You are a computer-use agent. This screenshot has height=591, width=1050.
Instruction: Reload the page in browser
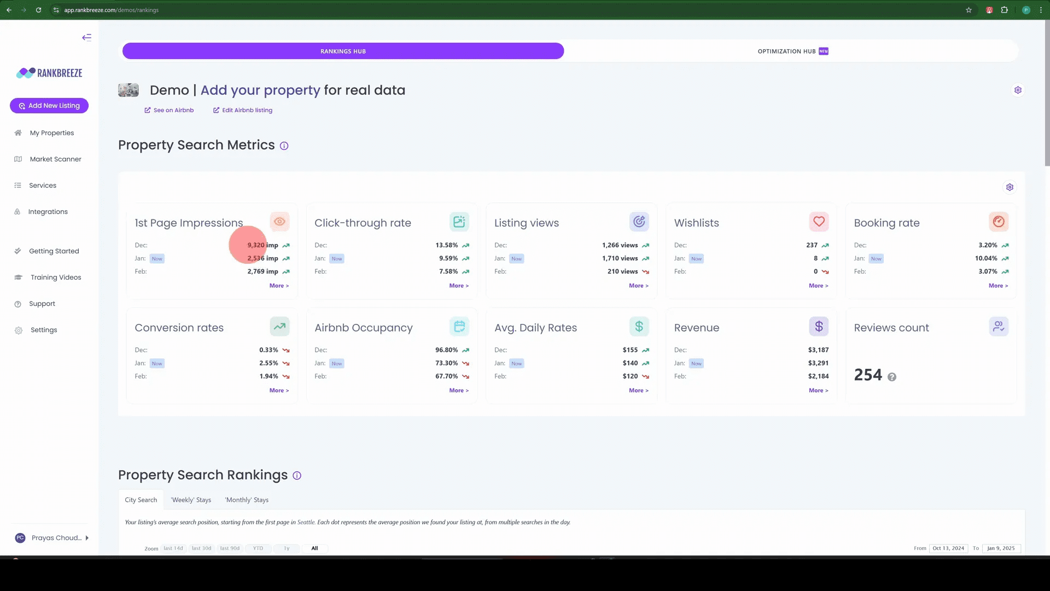click(38, 10)
